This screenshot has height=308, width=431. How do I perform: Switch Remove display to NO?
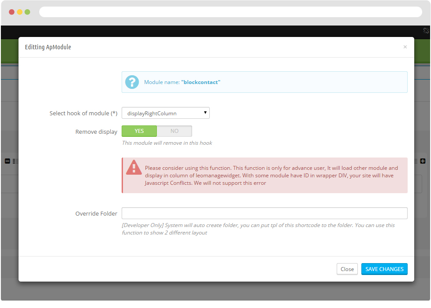coord(174,131)
